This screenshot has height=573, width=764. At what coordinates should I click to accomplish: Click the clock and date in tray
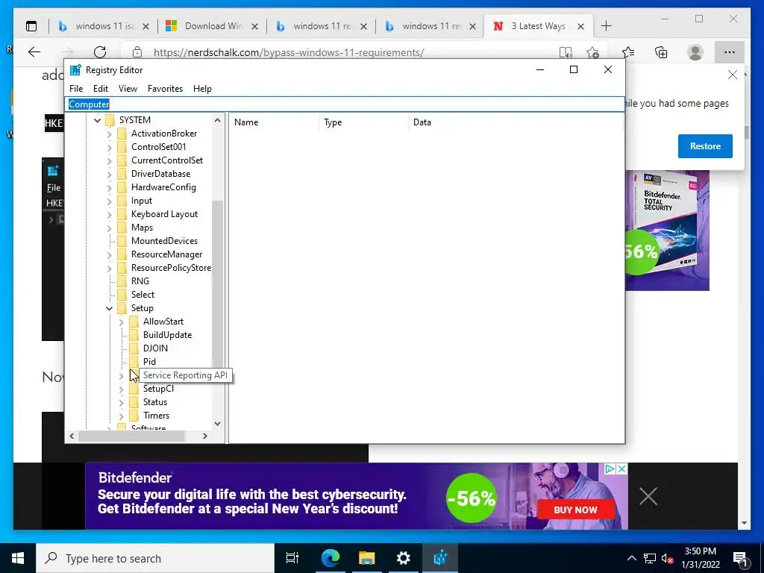click(x=700, y=558)
